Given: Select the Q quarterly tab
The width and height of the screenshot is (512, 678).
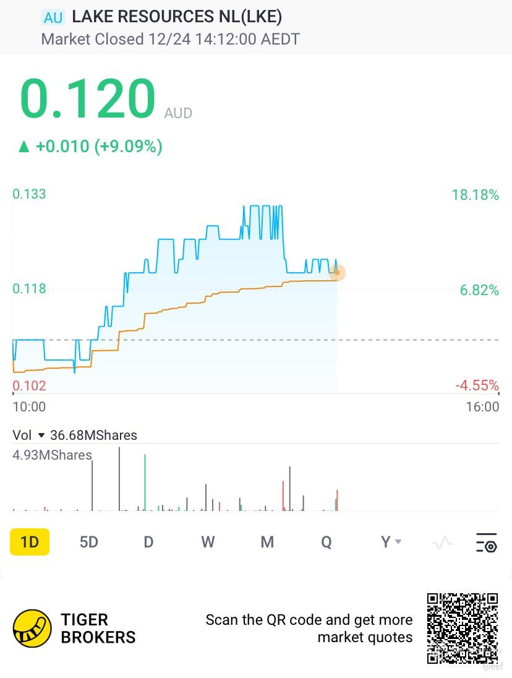Looking at the screenshot, I should point(326,543).
